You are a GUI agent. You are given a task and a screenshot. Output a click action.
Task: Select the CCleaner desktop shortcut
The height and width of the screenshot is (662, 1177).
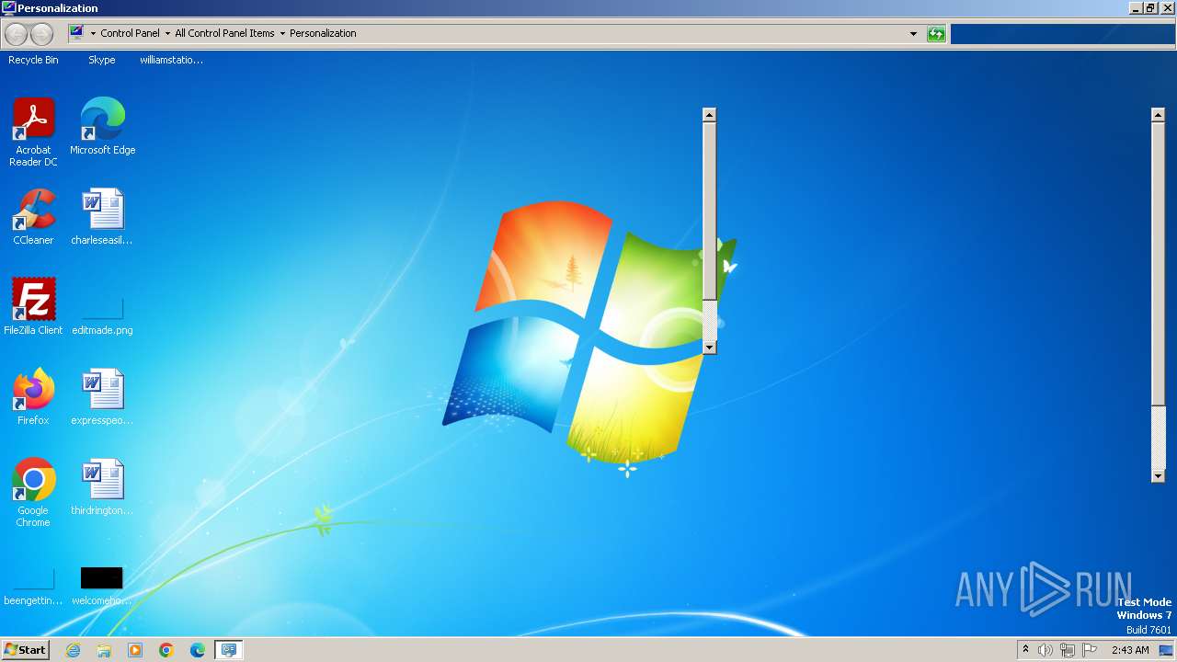click(x=33, y=217)
